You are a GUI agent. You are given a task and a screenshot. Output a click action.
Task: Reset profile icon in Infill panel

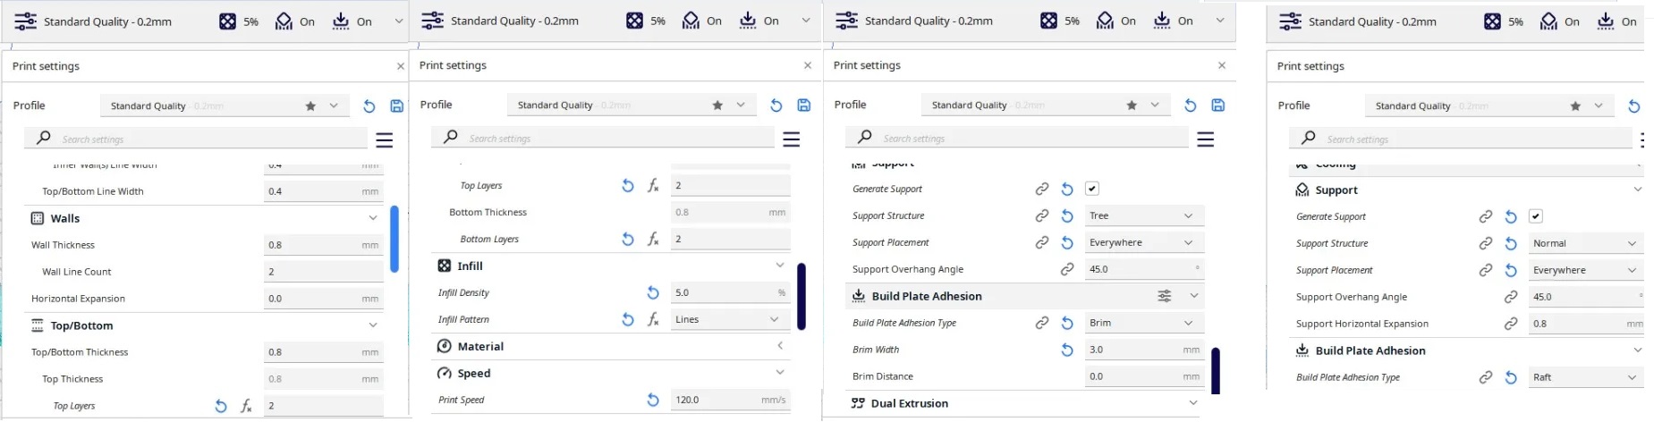pos(776,105)
